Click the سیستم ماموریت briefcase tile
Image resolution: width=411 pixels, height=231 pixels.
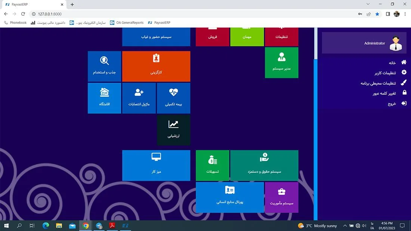tap(281, 197)
